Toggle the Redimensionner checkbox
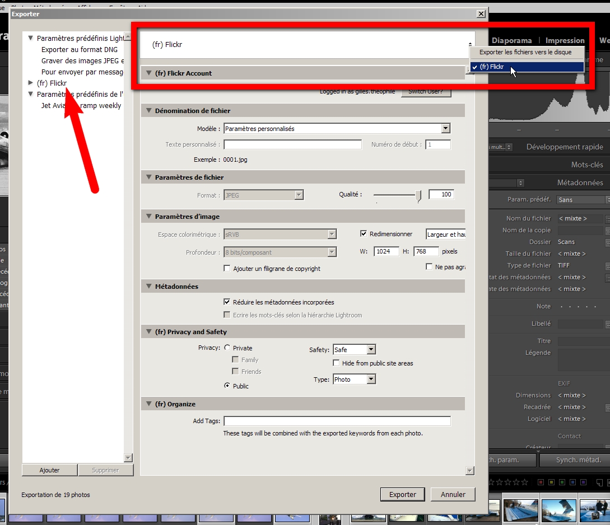 (364, 233)
